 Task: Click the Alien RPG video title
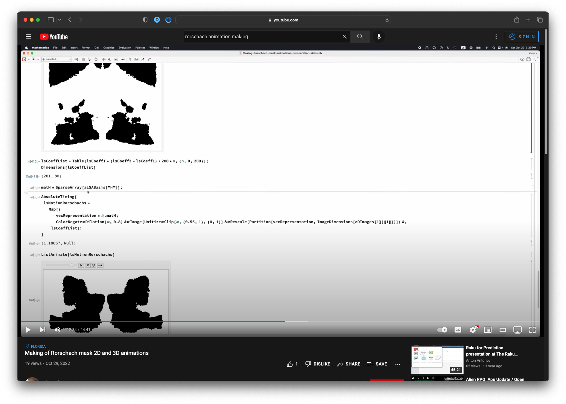(495, 379)
